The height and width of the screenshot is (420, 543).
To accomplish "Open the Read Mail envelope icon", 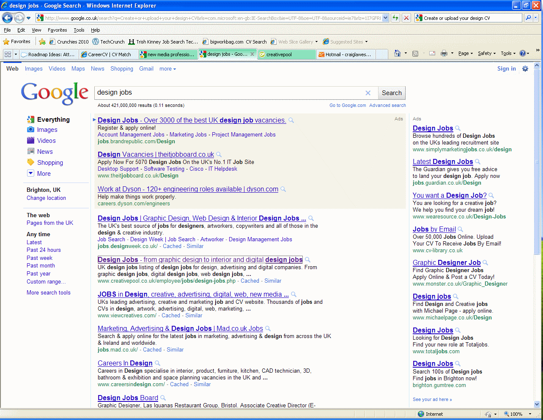I will click(x=432, y=53).
